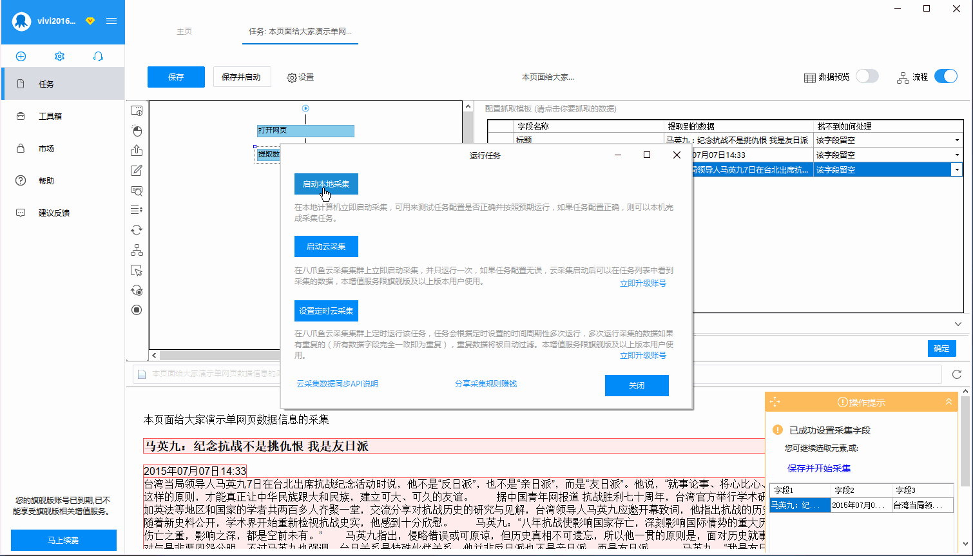Open the 市场 sidebar item

pyautogui.click(x=63, y=148)
